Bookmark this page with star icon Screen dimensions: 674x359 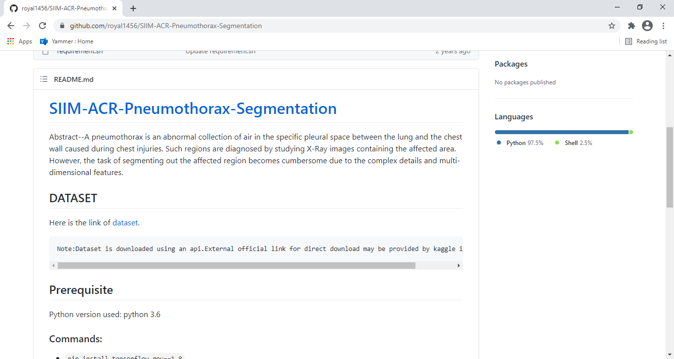click(x=612, y=26)
